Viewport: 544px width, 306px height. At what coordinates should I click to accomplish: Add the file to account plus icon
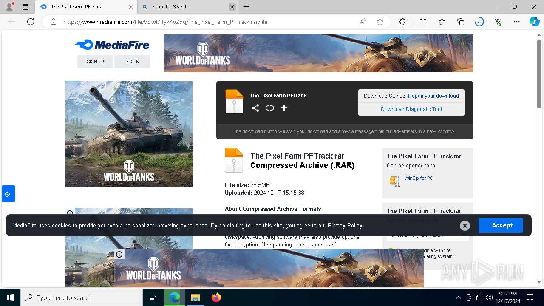(284, 108)
